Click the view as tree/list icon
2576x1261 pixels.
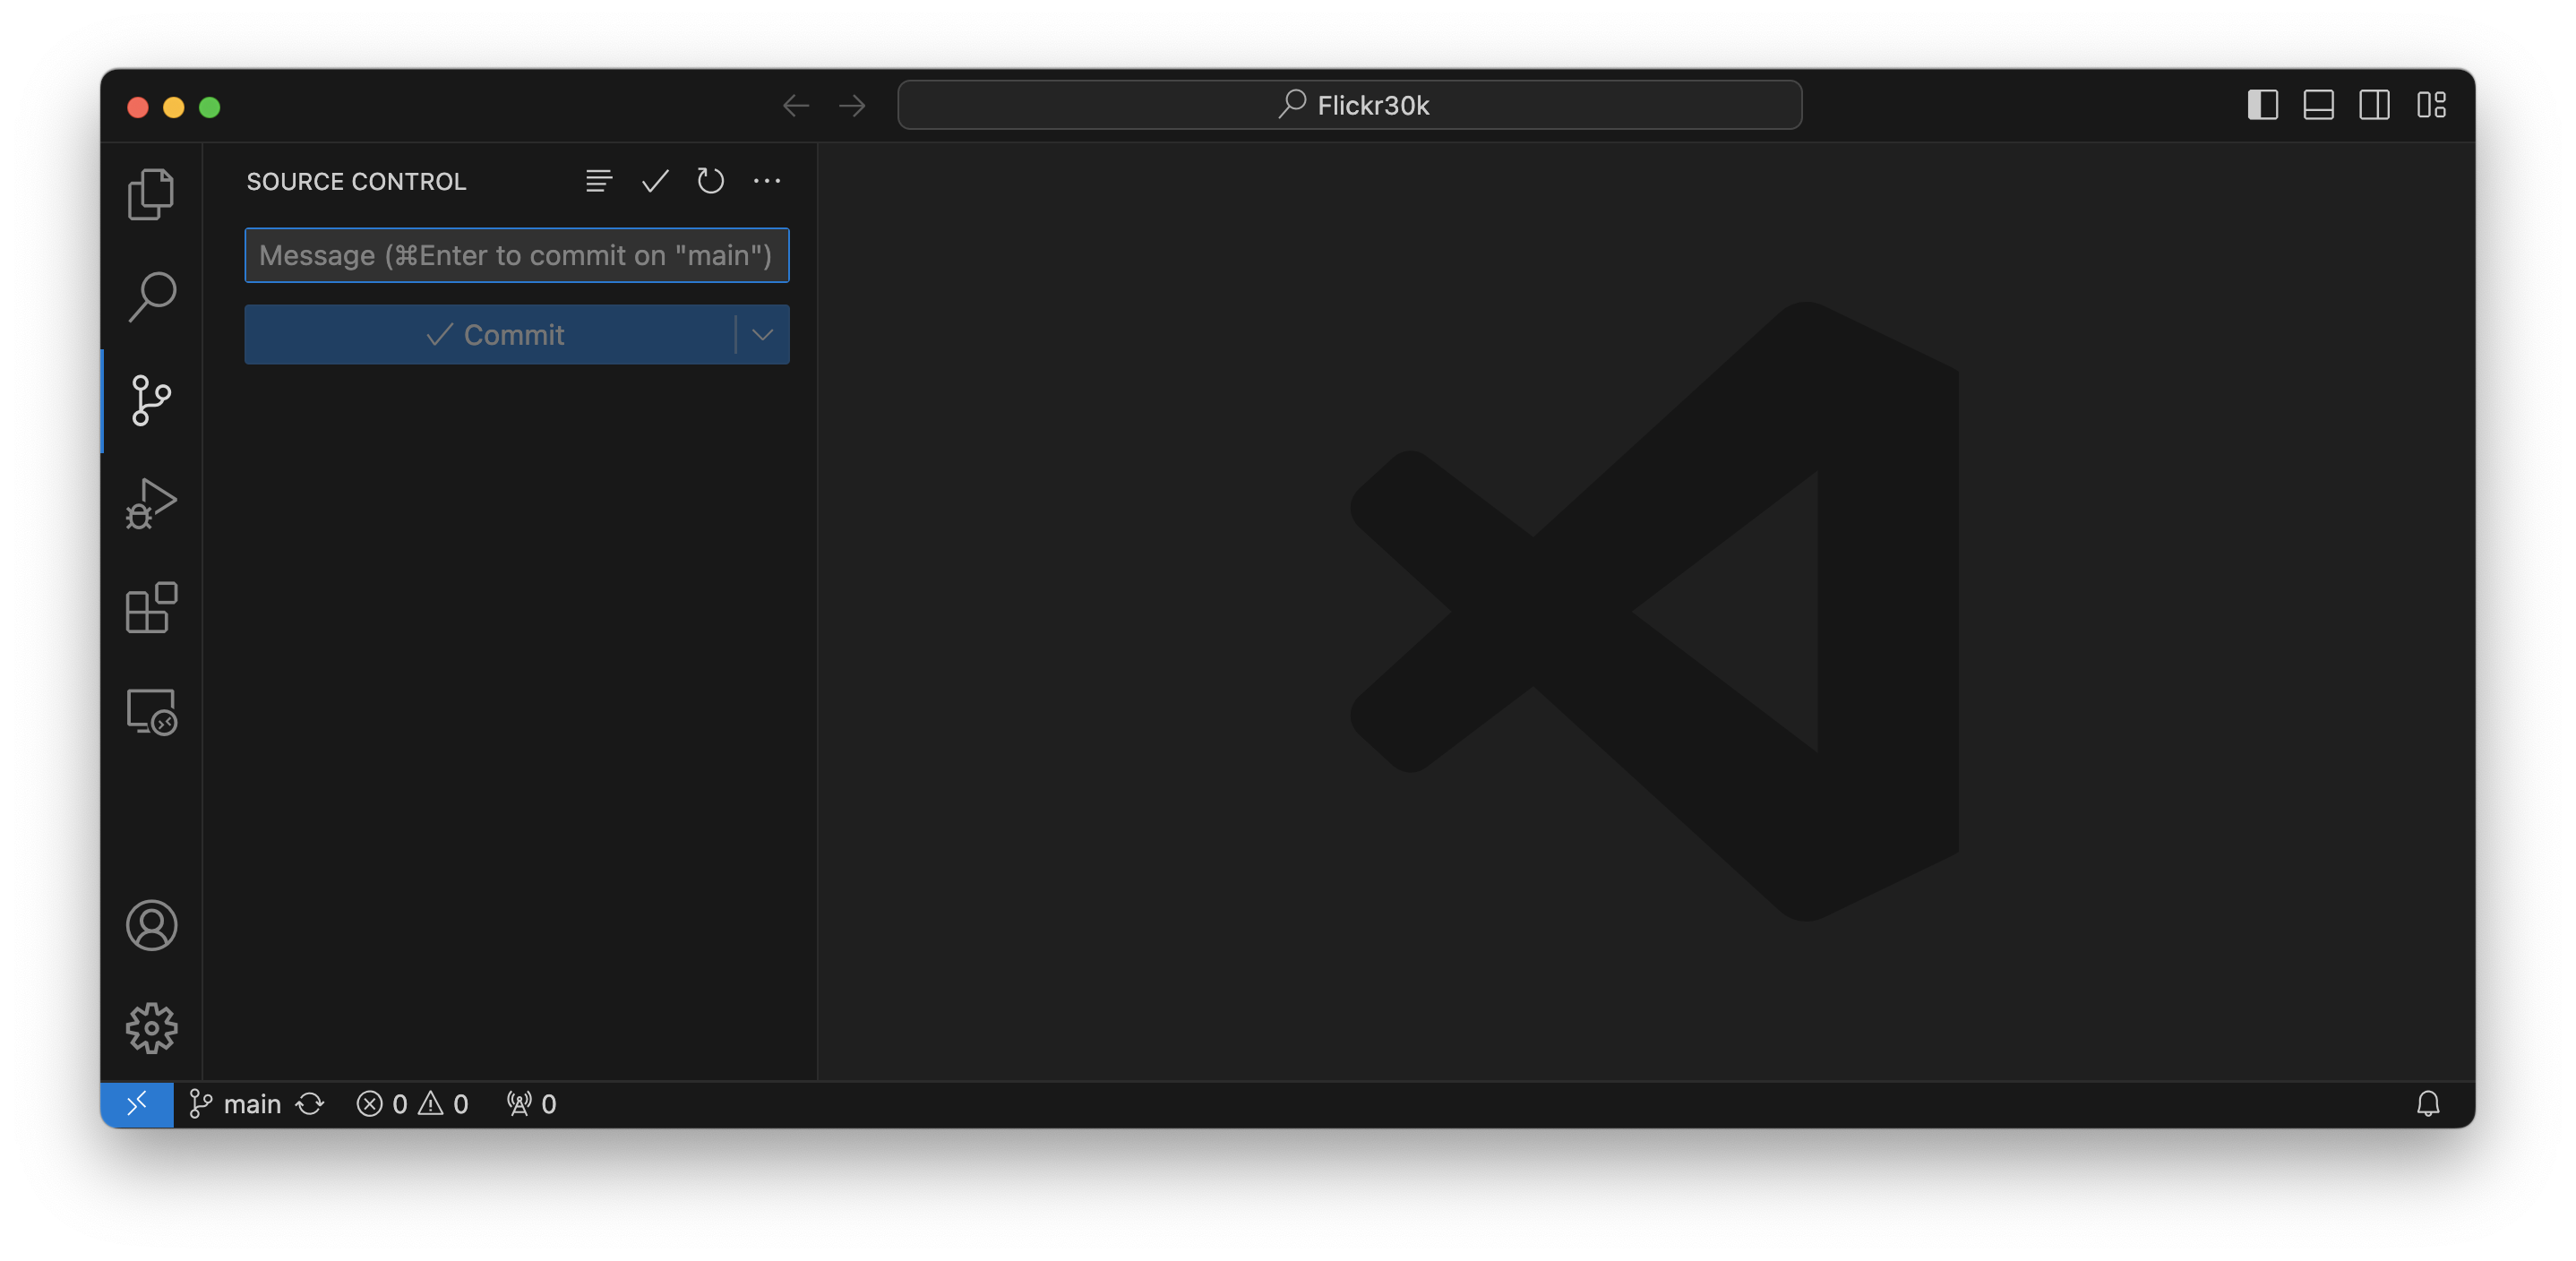click(x=598, y=181)
